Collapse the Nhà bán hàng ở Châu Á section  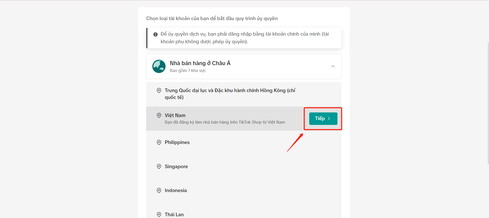333,66
